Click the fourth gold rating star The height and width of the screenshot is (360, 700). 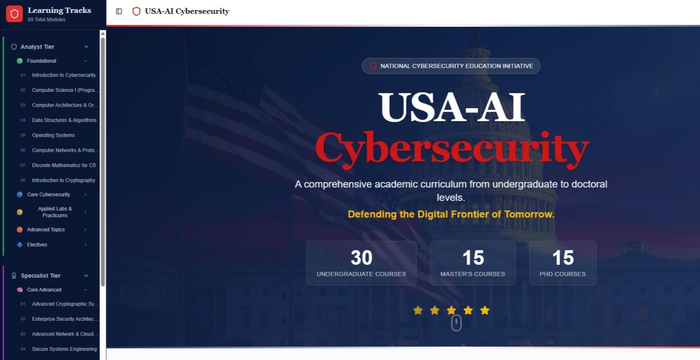coord(468,310)
